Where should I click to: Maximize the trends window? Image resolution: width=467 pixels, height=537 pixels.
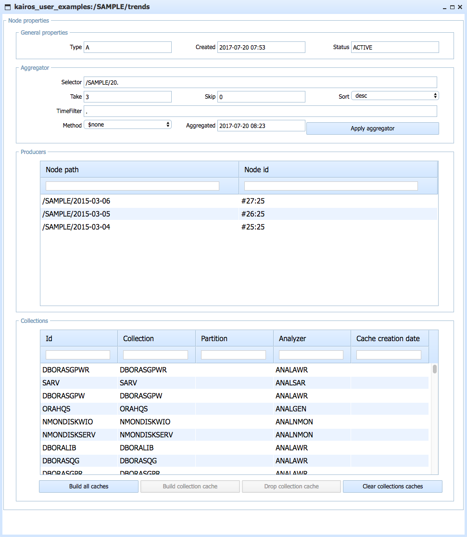[x=452, y=7]
